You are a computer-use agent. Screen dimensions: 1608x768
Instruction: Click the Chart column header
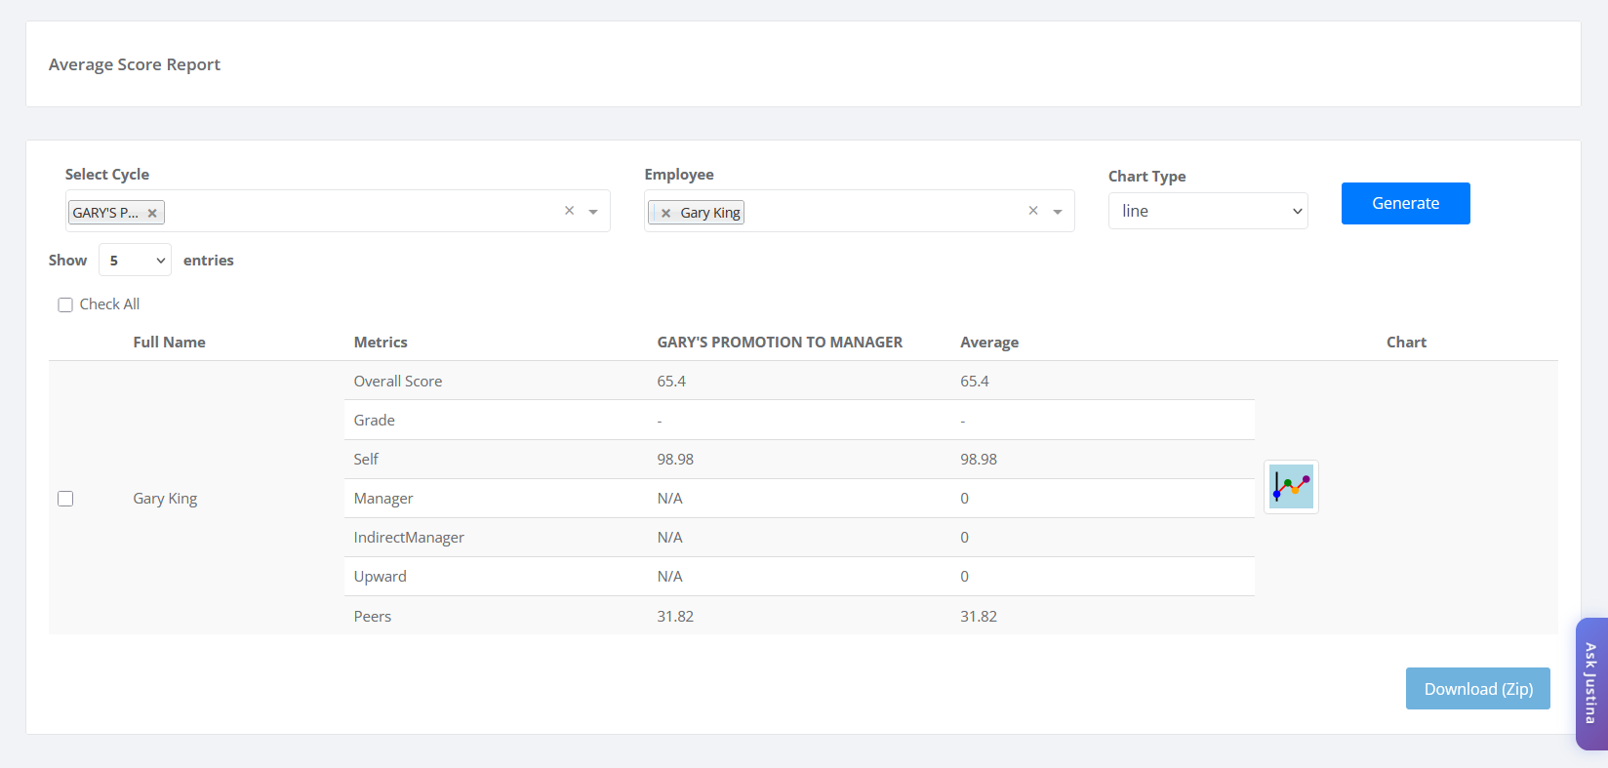[1406, 343]
